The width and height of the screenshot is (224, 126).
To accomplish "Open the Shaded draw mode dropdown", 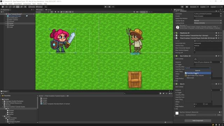I will [42, 12].
